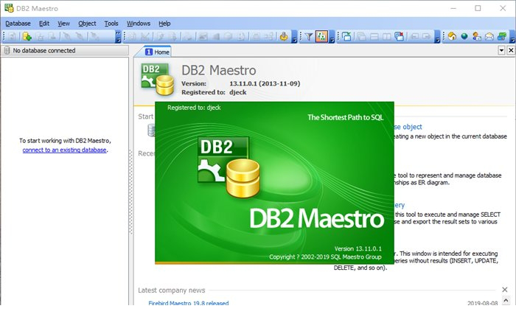Click The Shortest Path to SQL text
The image size is (516, 317).
click(346, 117)
